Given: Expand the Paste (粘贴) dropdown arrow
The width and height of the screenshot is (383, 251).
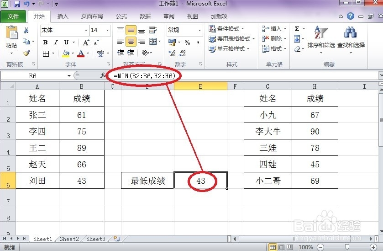Looking at the screenshot, I should (x=11, y=53).
